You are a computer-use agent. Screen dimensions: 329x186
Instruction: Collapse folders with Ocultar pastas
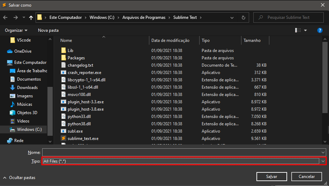pyautogui.click(x=19, y=178)
